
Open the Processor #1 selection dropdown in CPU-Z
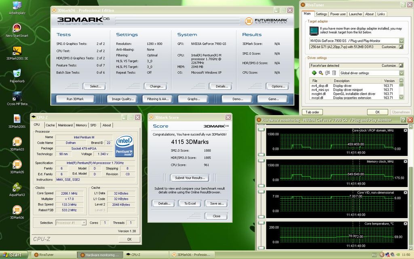point(84,223)
